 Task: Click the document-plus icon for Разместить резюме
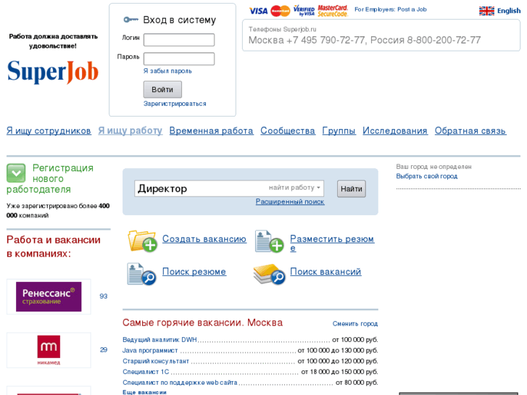[269, 241]
